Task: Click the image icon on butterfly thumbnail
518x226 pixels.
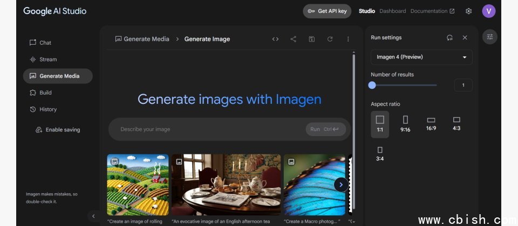Action: [291, 161]
